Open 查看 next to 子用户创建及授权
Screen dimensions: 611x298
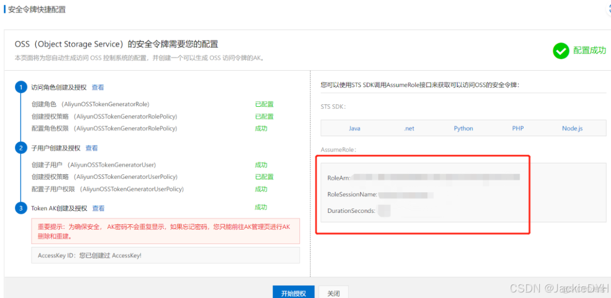pos(91,147)
